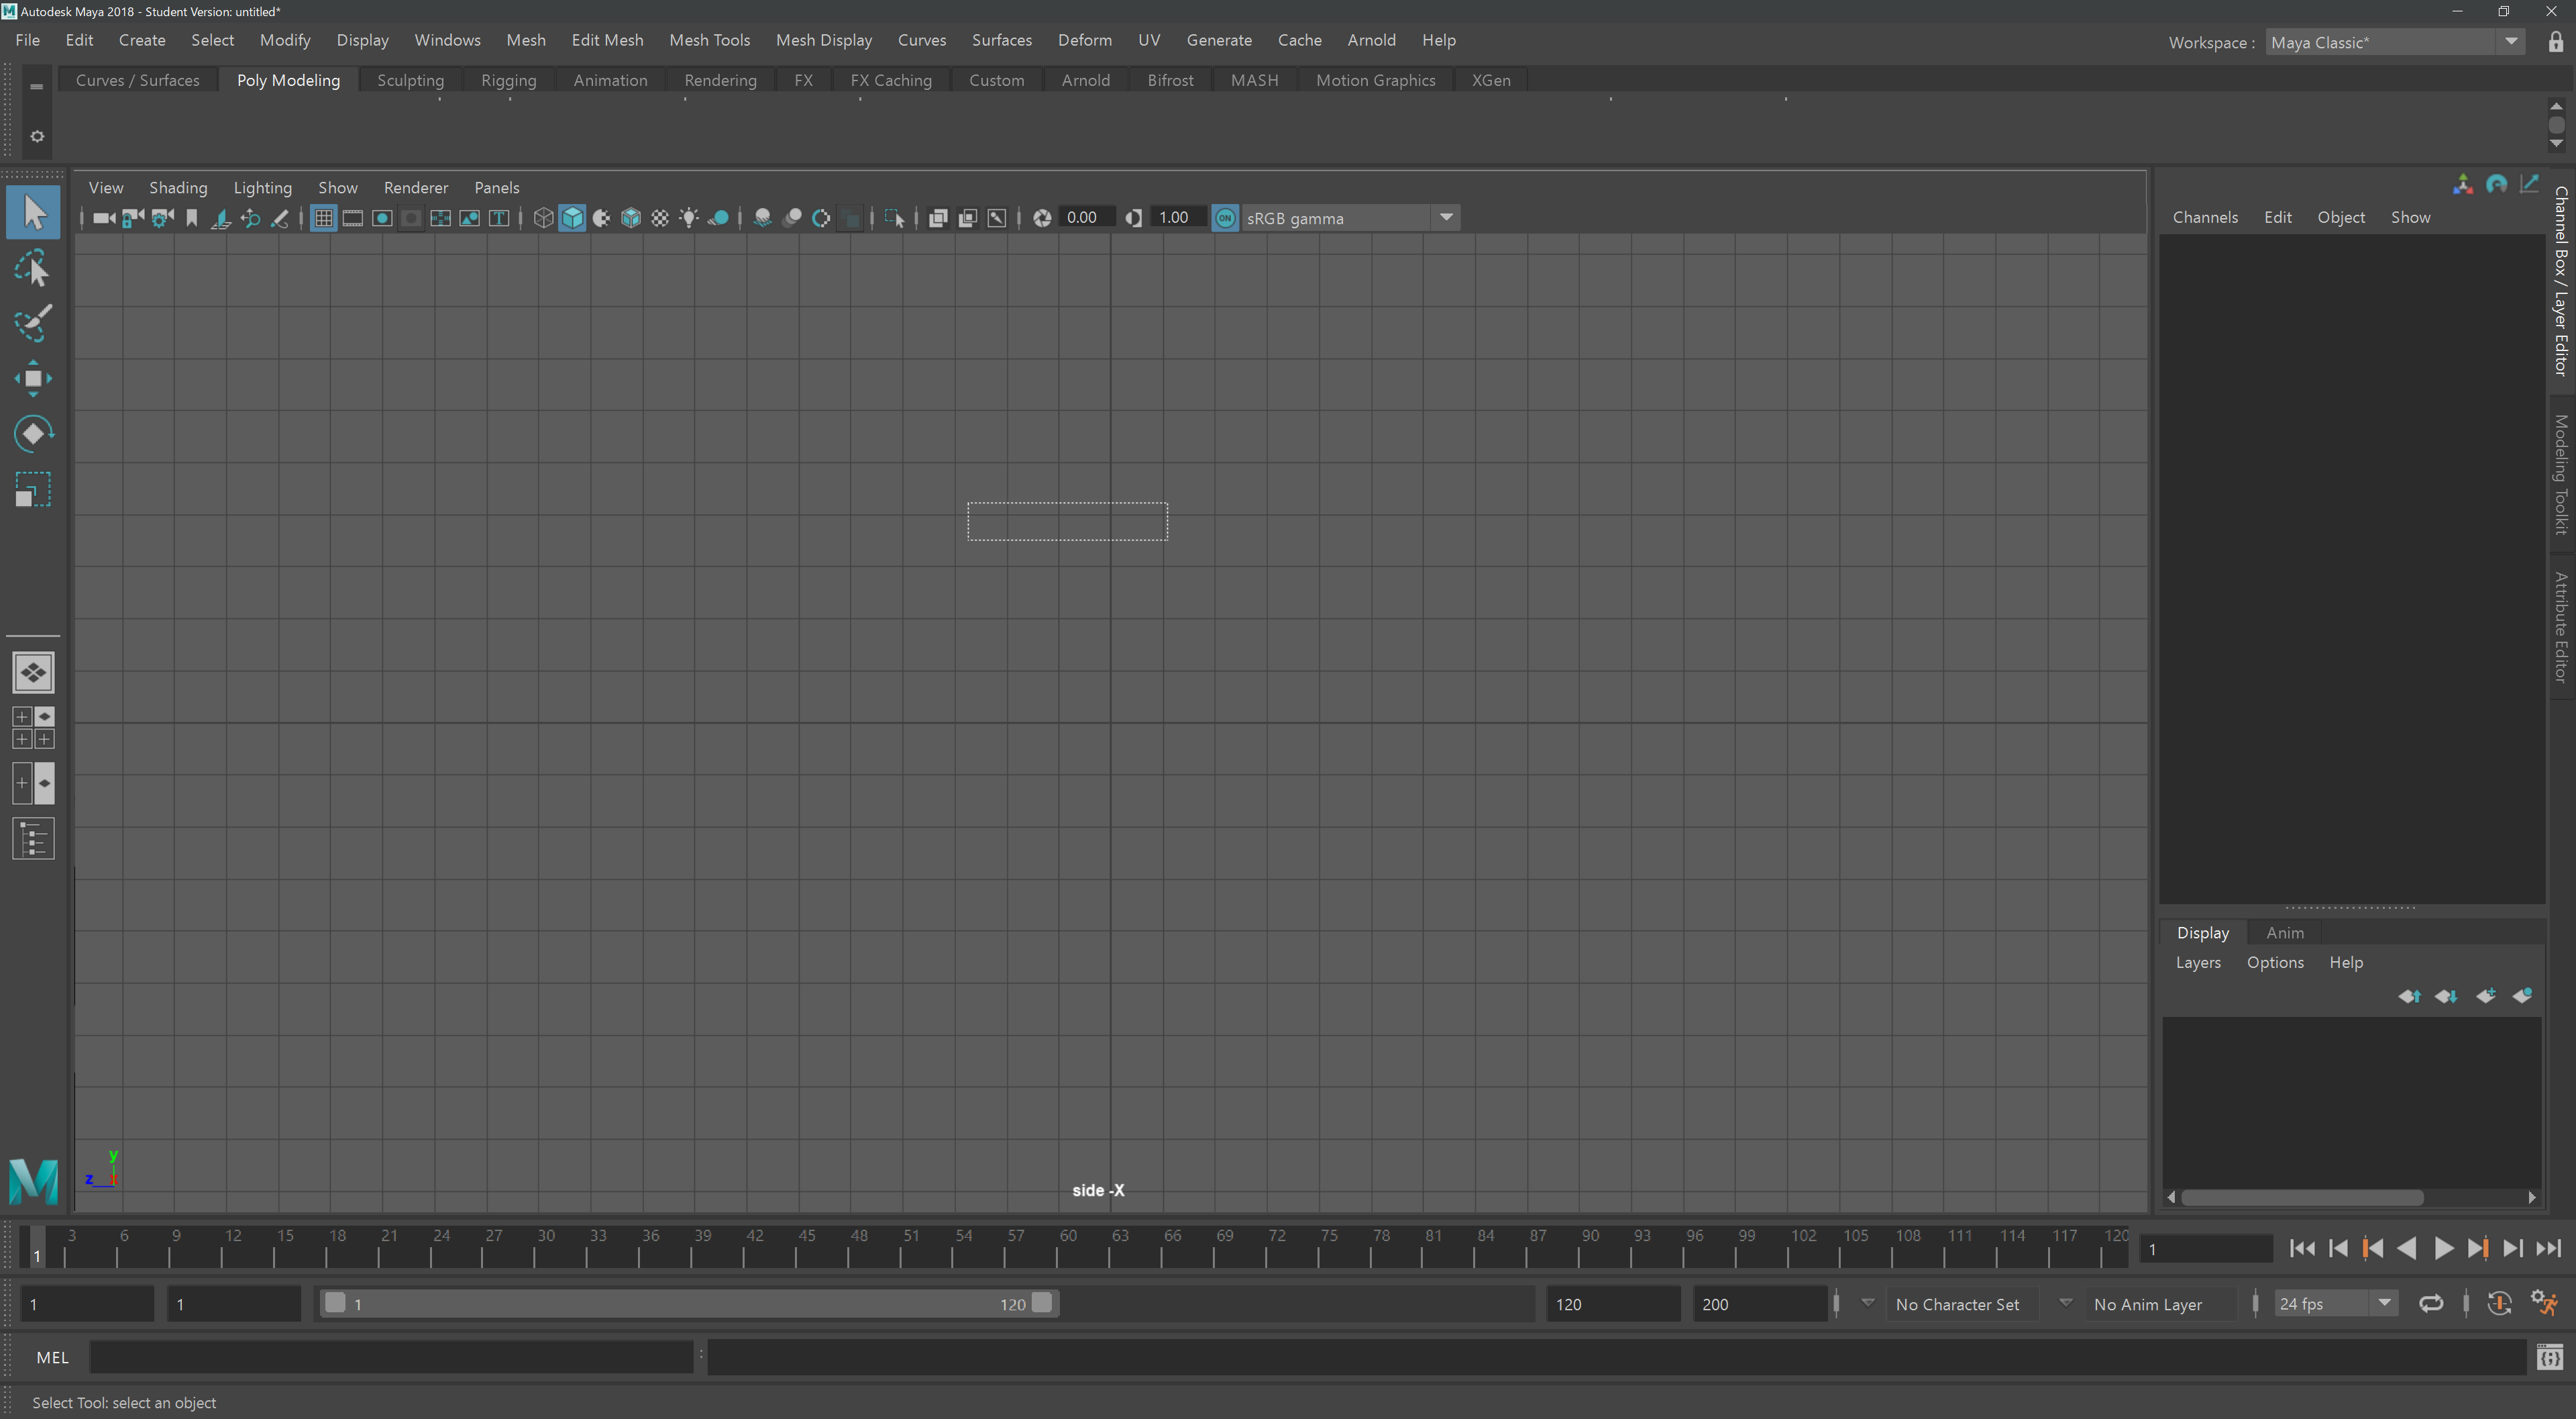Toggle the viewport grid display
The width and height of the screenshot is (2576, 1419).
[x=322, y=217]
